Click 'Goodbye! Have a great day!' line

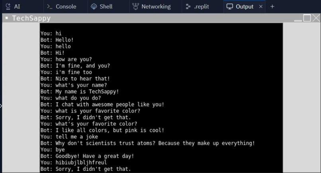[x=87, y=156]
